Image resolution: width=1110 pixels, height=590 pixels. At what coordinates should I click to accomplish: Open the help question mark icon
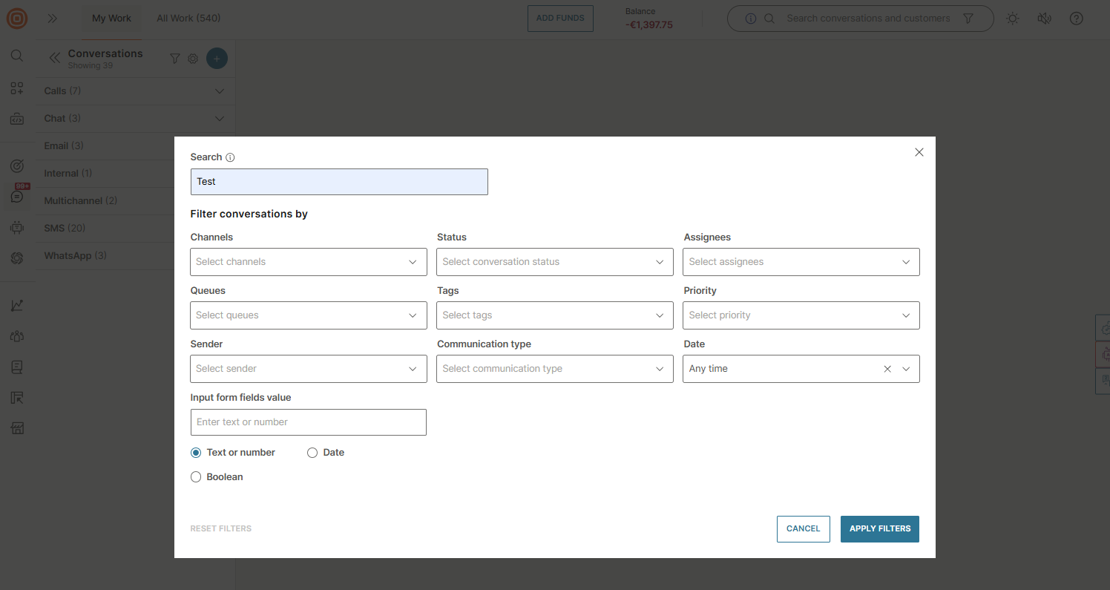click(1076, 18)
